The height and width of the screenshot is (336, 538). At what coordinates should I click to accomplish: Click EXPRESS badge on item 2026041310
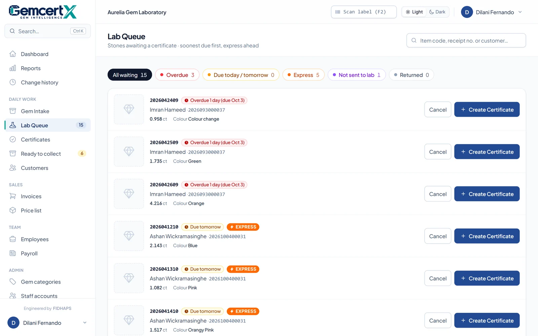click(243, 269)
